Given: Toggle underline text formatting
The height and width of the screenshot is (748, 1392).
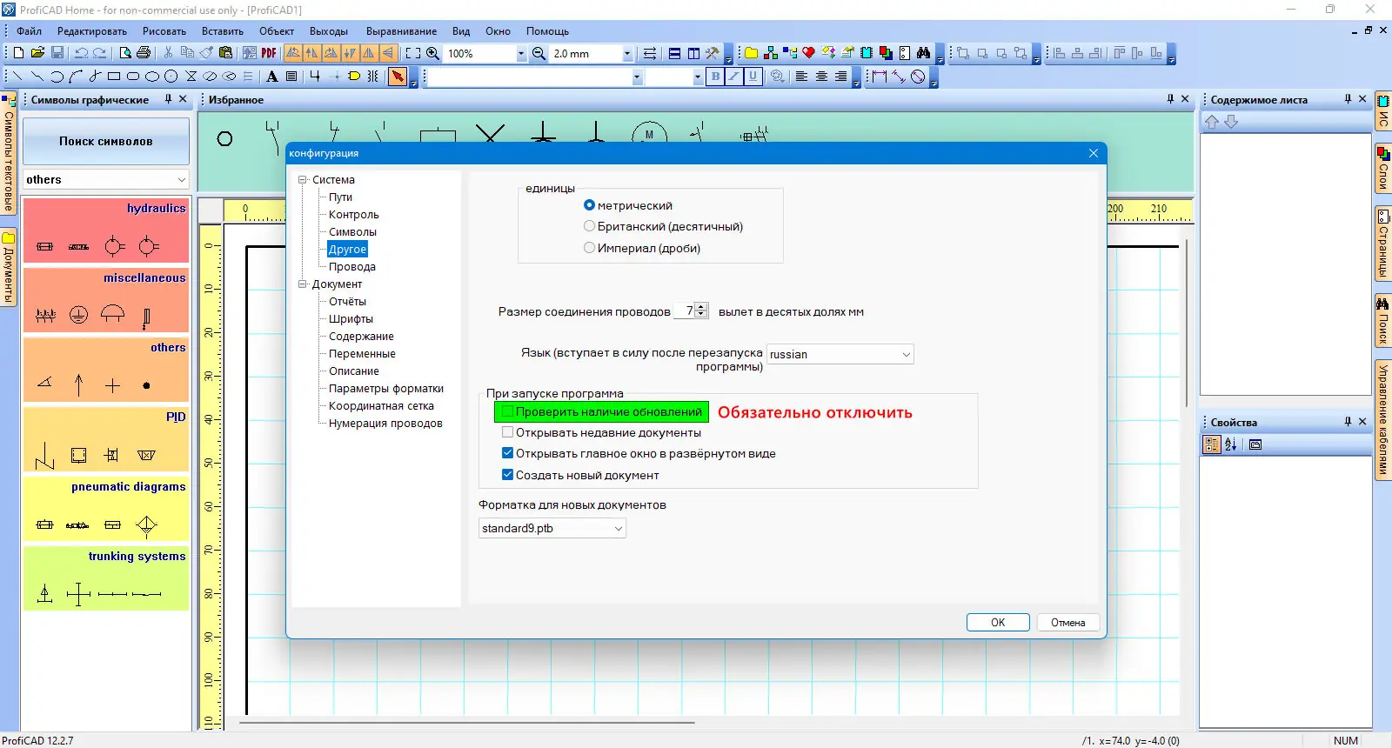Looking at the screenshot, I should (753, 77).
